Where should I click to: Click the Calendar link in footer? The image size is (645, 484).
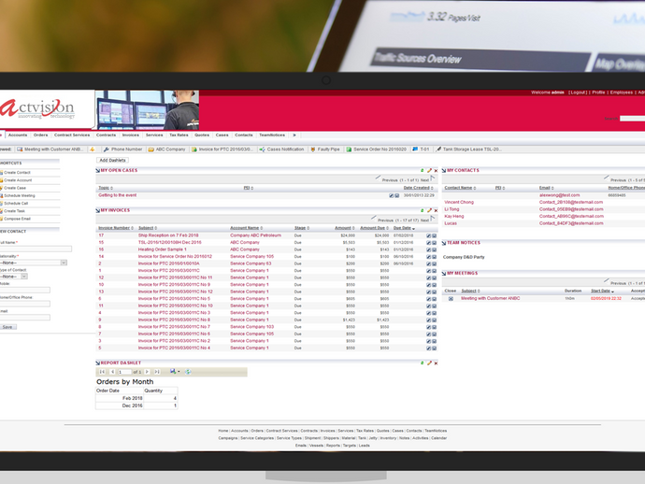point(439,438)
